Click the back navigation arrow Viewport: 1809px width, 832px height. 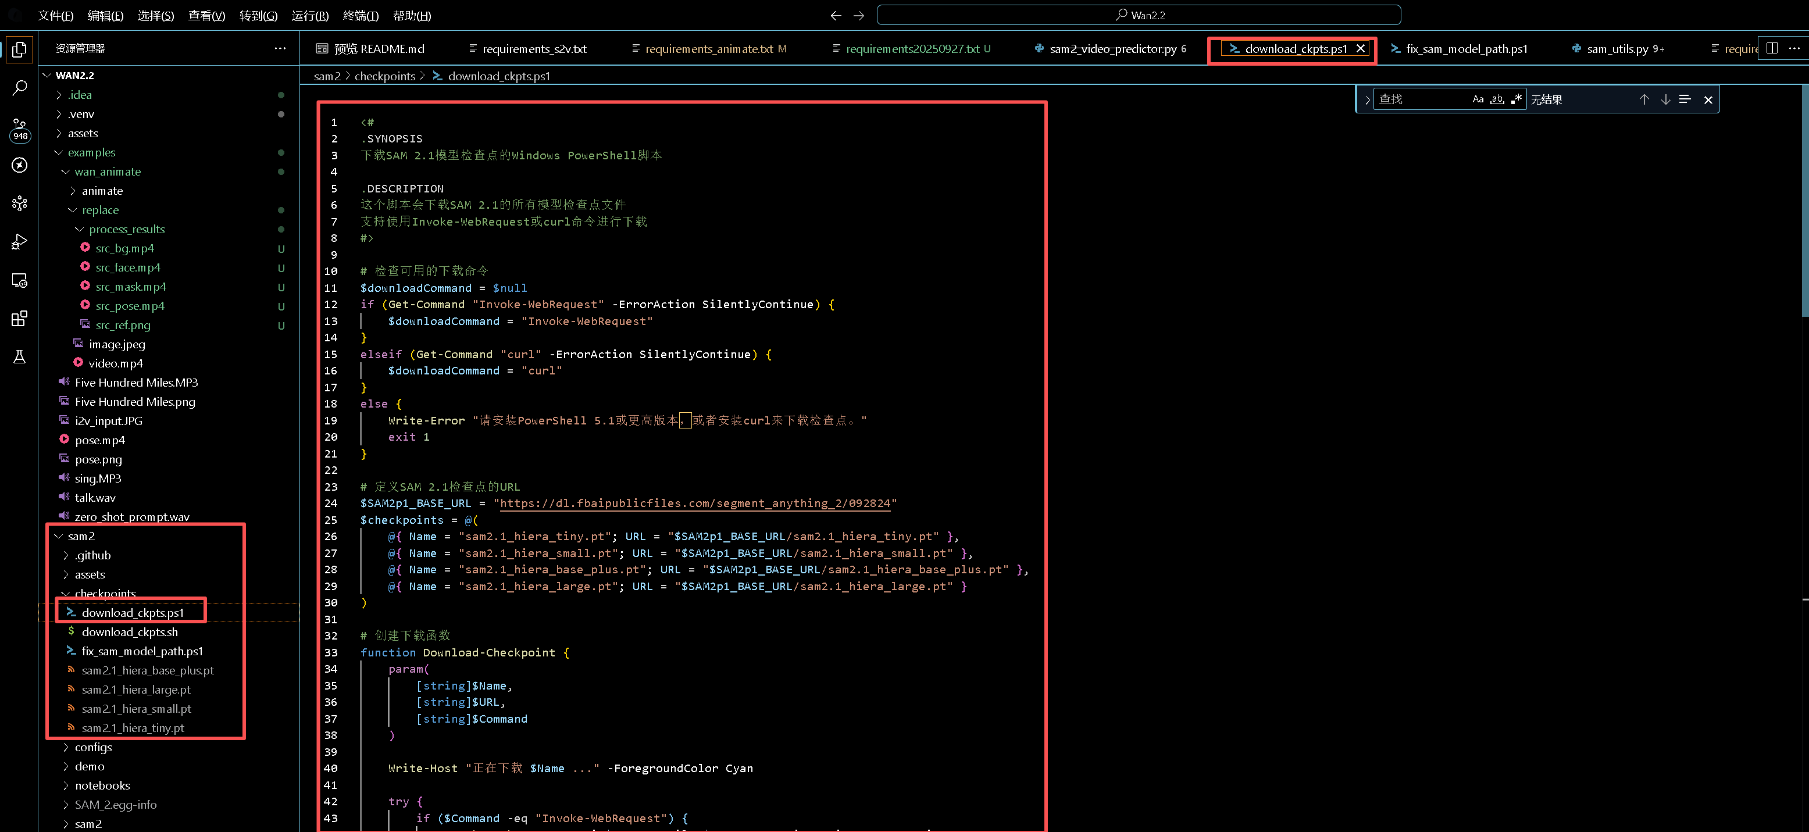(x=835, y=15)
